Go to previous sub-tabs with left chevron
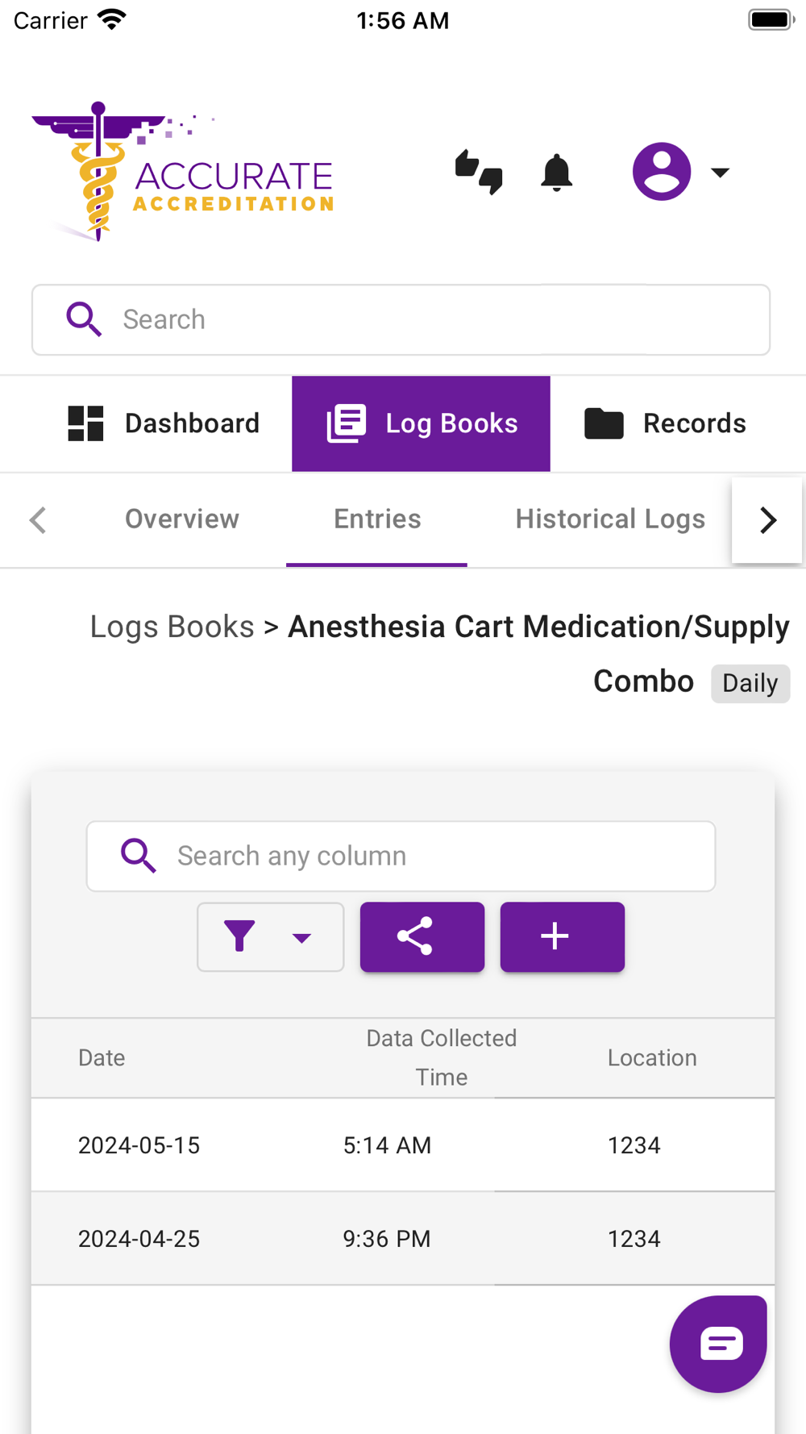 [38, 519]
